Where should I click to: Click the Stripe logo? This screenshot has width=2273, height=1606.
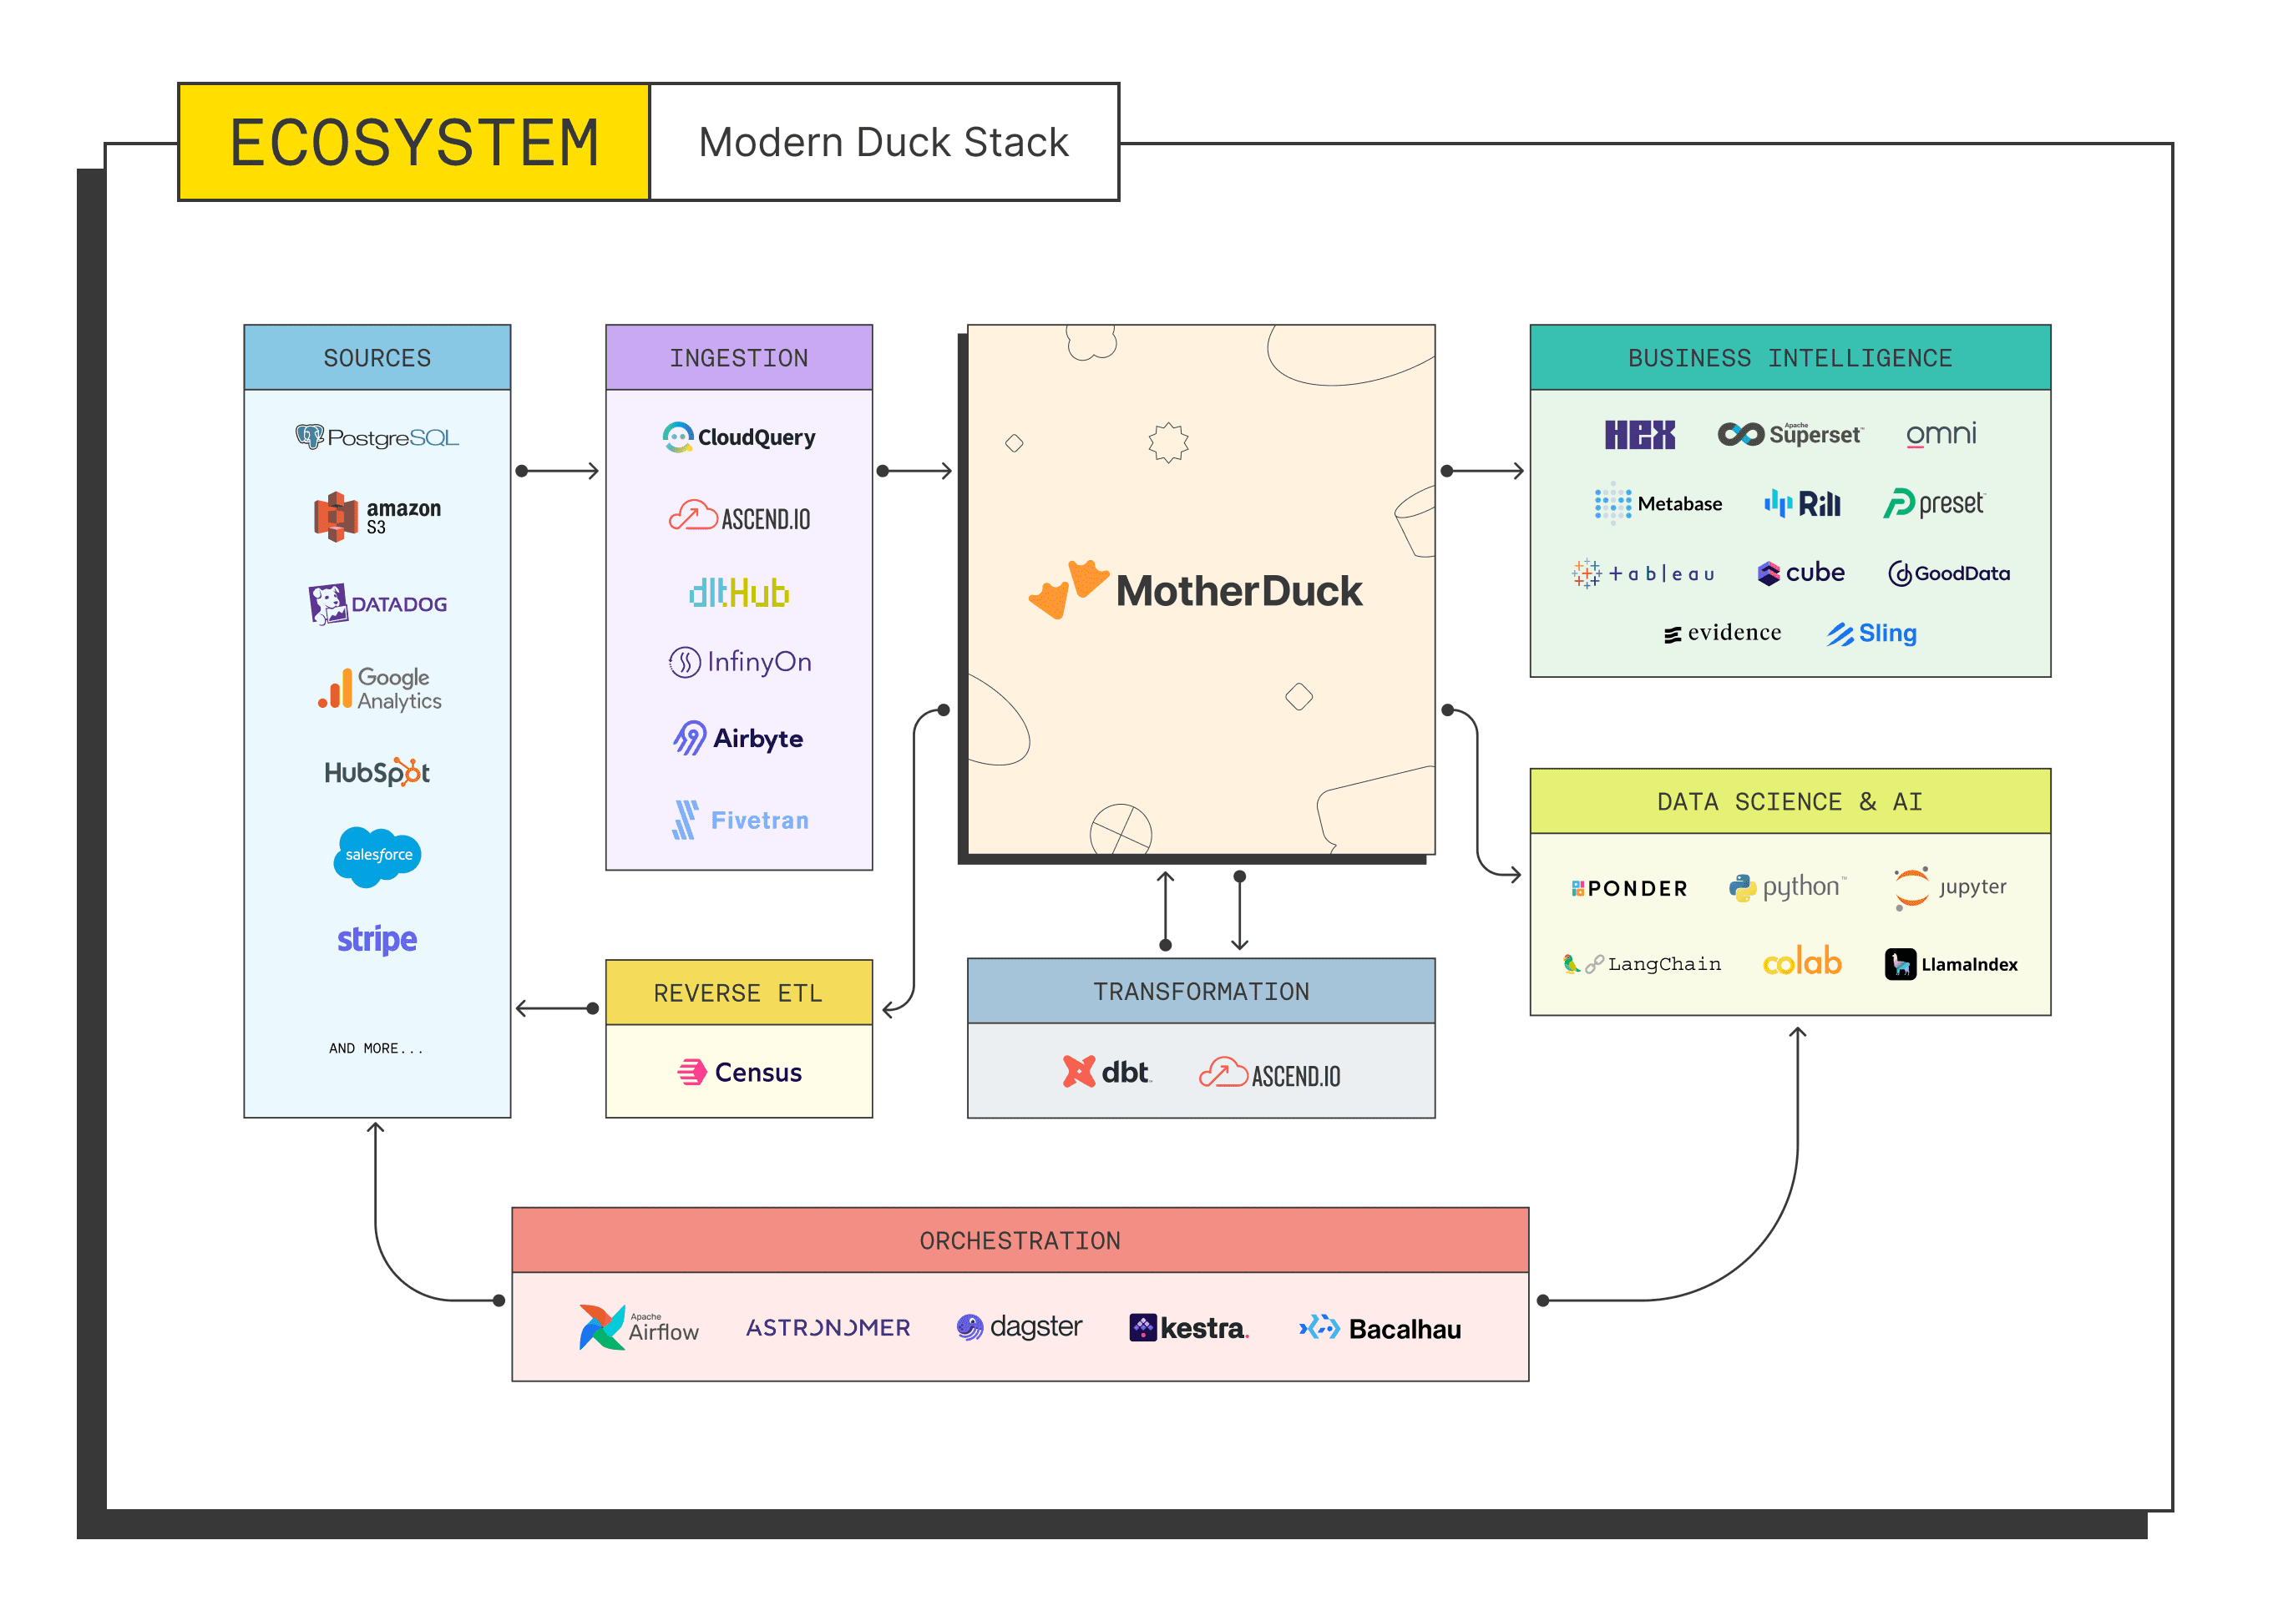[x=377, y=939]
